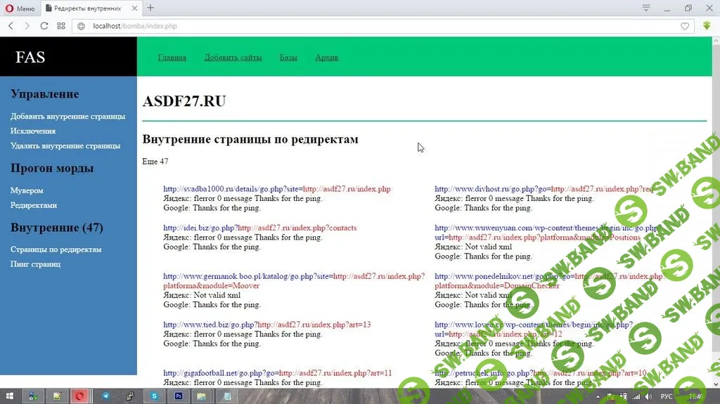Click Добавить внутренние страницы in sidebar
The height and width of the screenshot is (404, 720).
click(x=68, y=116)
